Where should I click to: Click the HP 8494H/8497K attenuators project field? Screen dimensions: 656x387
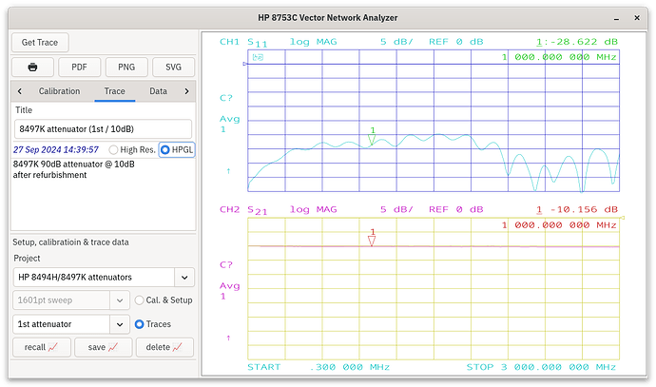pyautogui.click(x=94, y=278)
